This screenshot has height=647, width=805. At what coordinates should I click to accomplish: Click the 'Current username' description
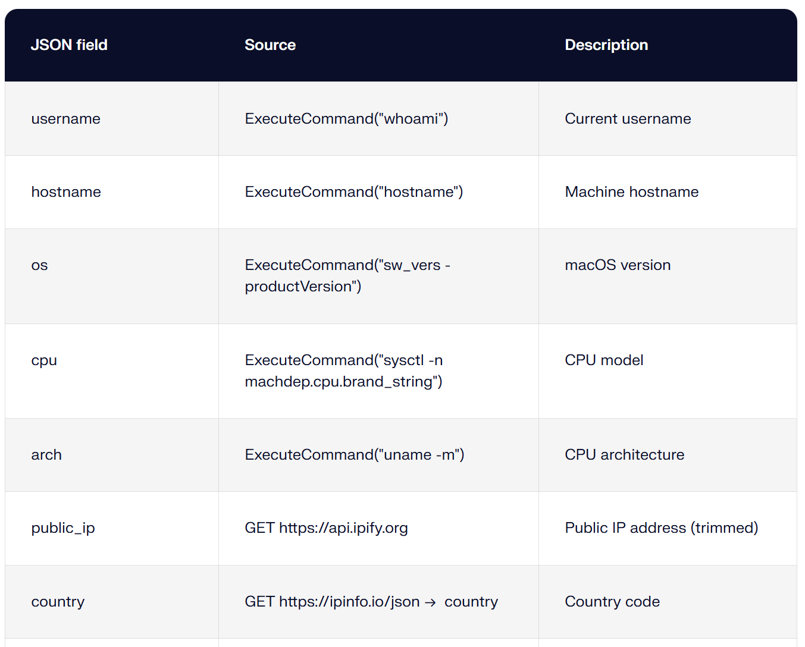pos(628,119)
